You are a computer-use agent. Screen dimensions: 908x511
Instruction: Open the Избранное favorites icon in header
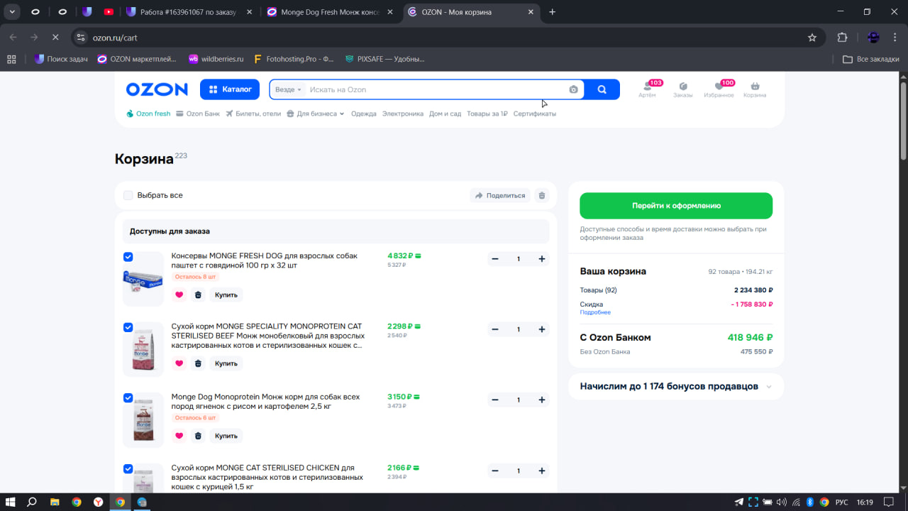click(x=719, y=89)
